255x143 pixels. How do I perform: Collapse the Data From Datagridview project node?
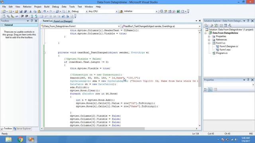click(206, 33)
